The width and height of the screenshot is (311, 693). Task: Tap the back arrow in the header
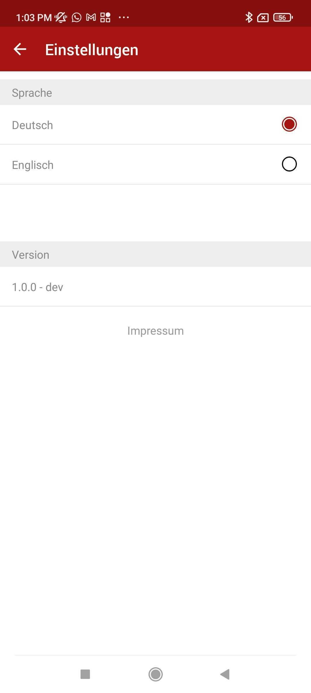(x=20, y=49)
